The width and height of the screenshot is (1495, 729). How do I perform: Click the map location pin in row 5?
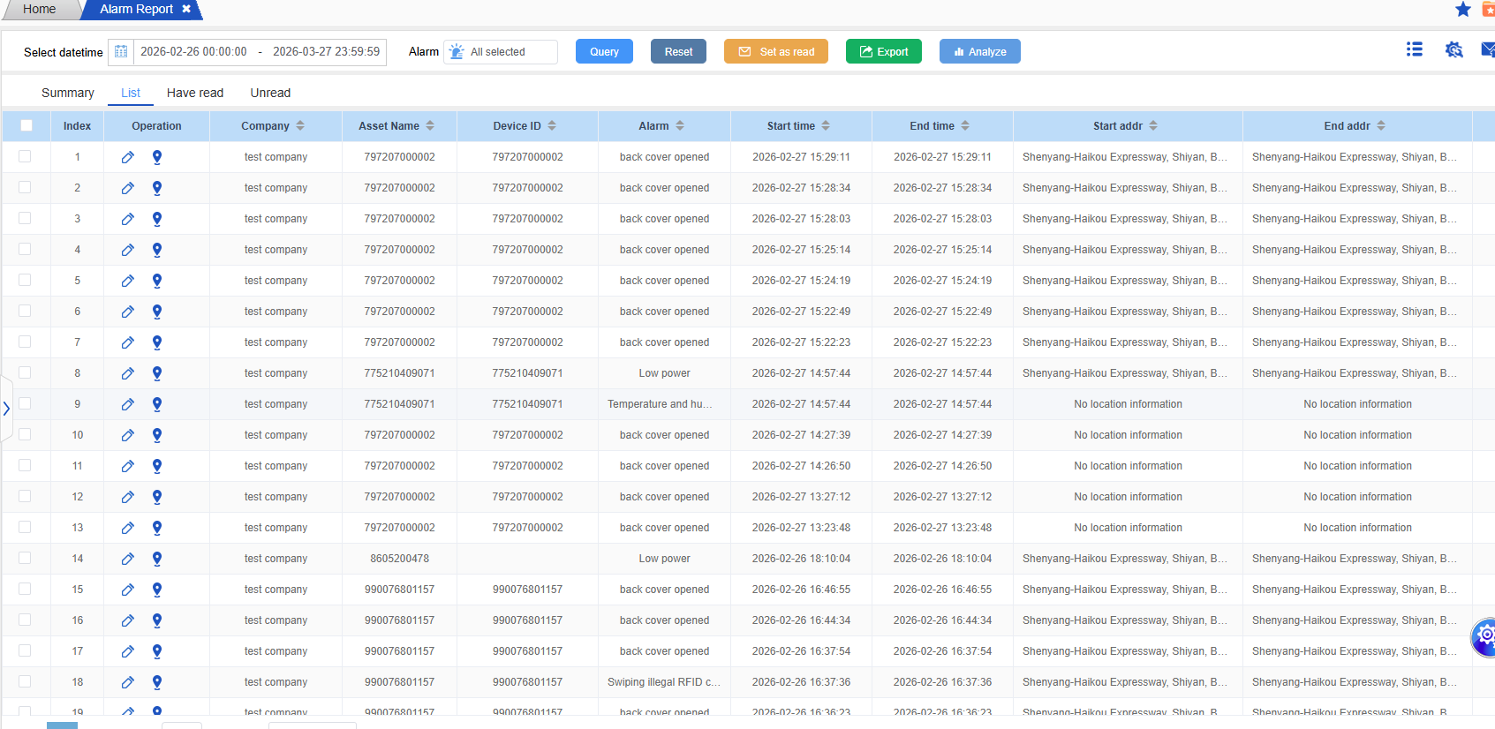[x=157, y=281]
